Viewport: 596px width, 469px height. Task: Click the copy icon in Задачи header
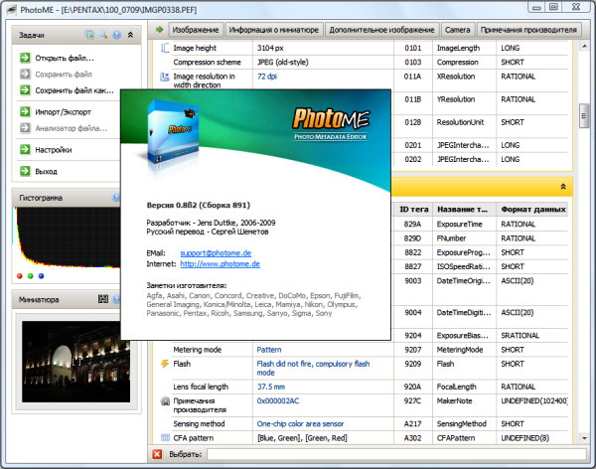point(89,35)
